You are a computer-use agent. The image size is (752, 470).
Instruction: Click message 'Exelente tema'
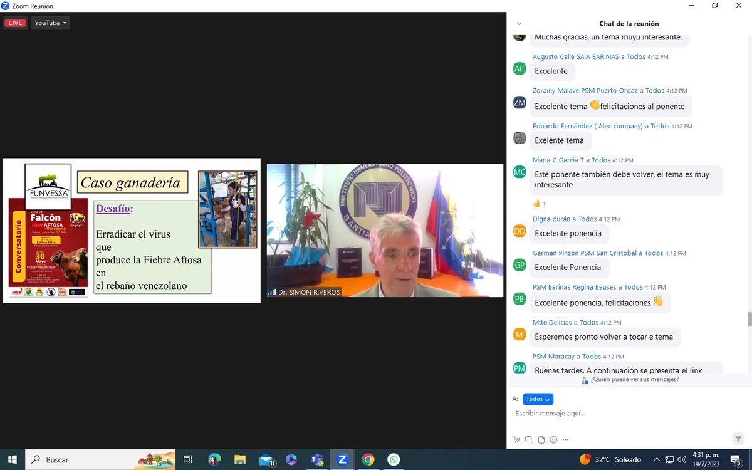[x=559, y=140]
